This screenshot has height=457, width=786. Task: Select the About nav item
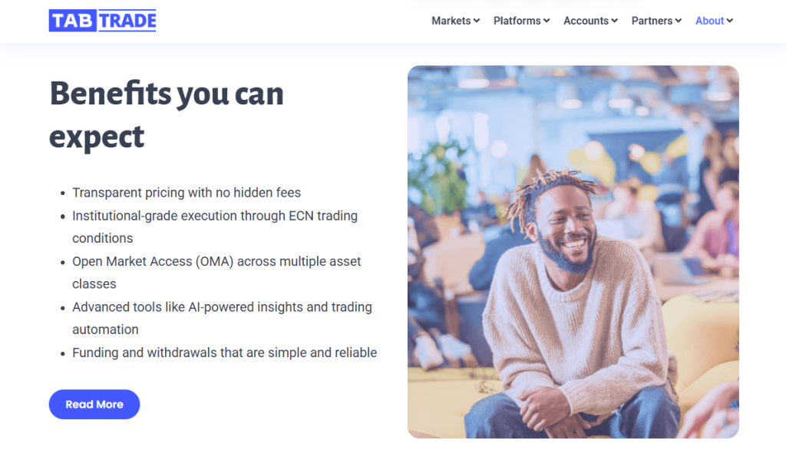709,21
